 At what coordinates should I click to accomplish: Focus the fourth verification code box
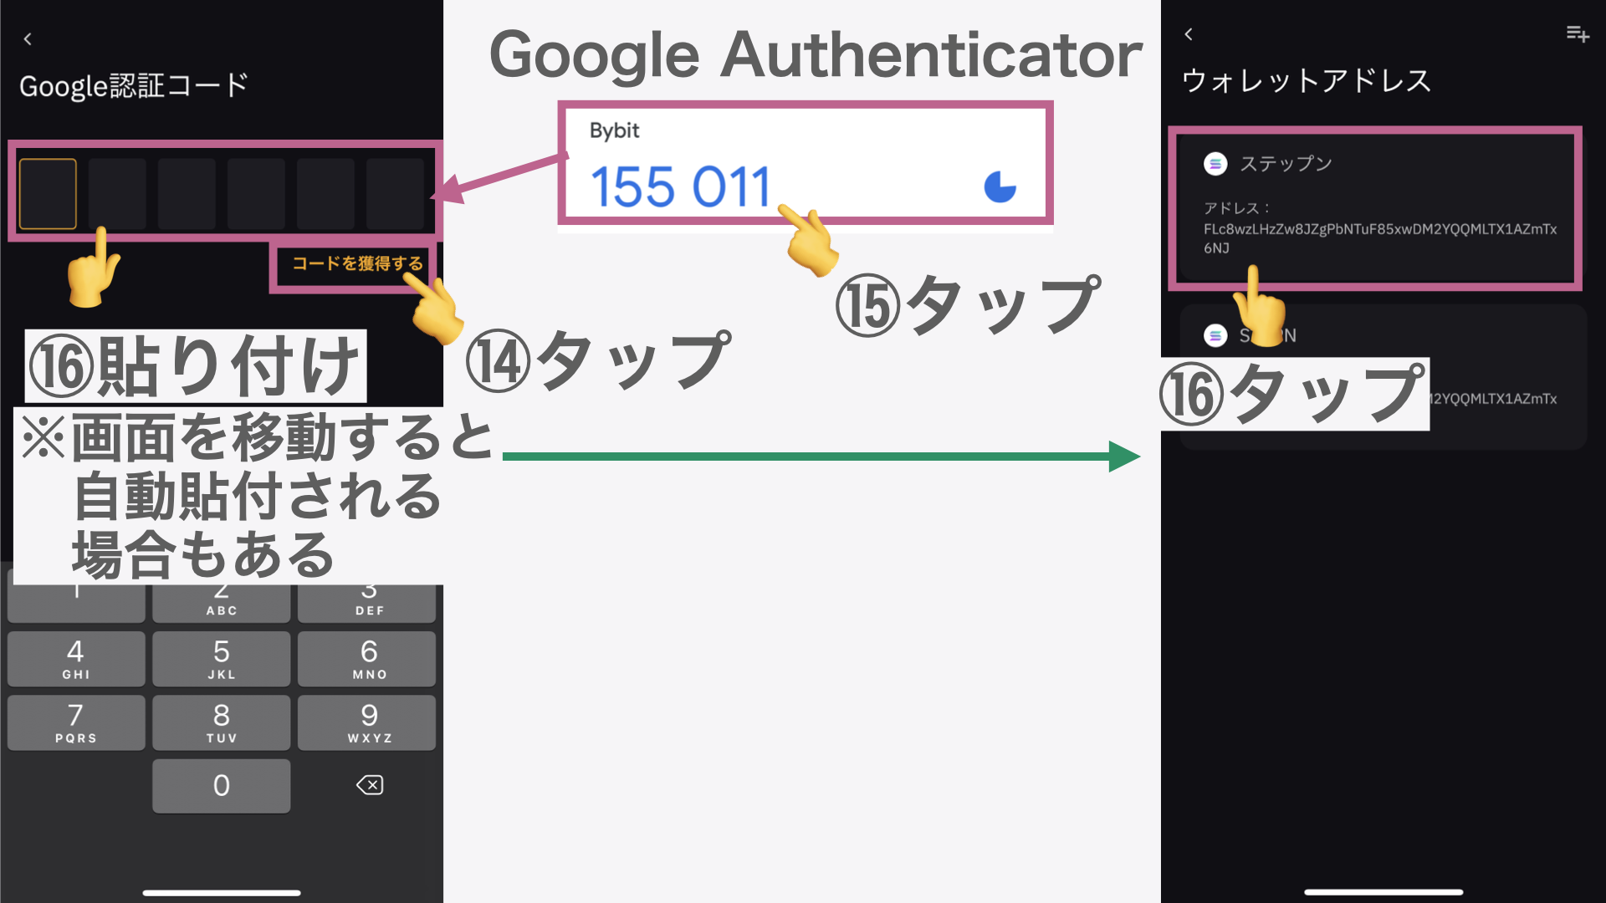(x=256, y=194)
